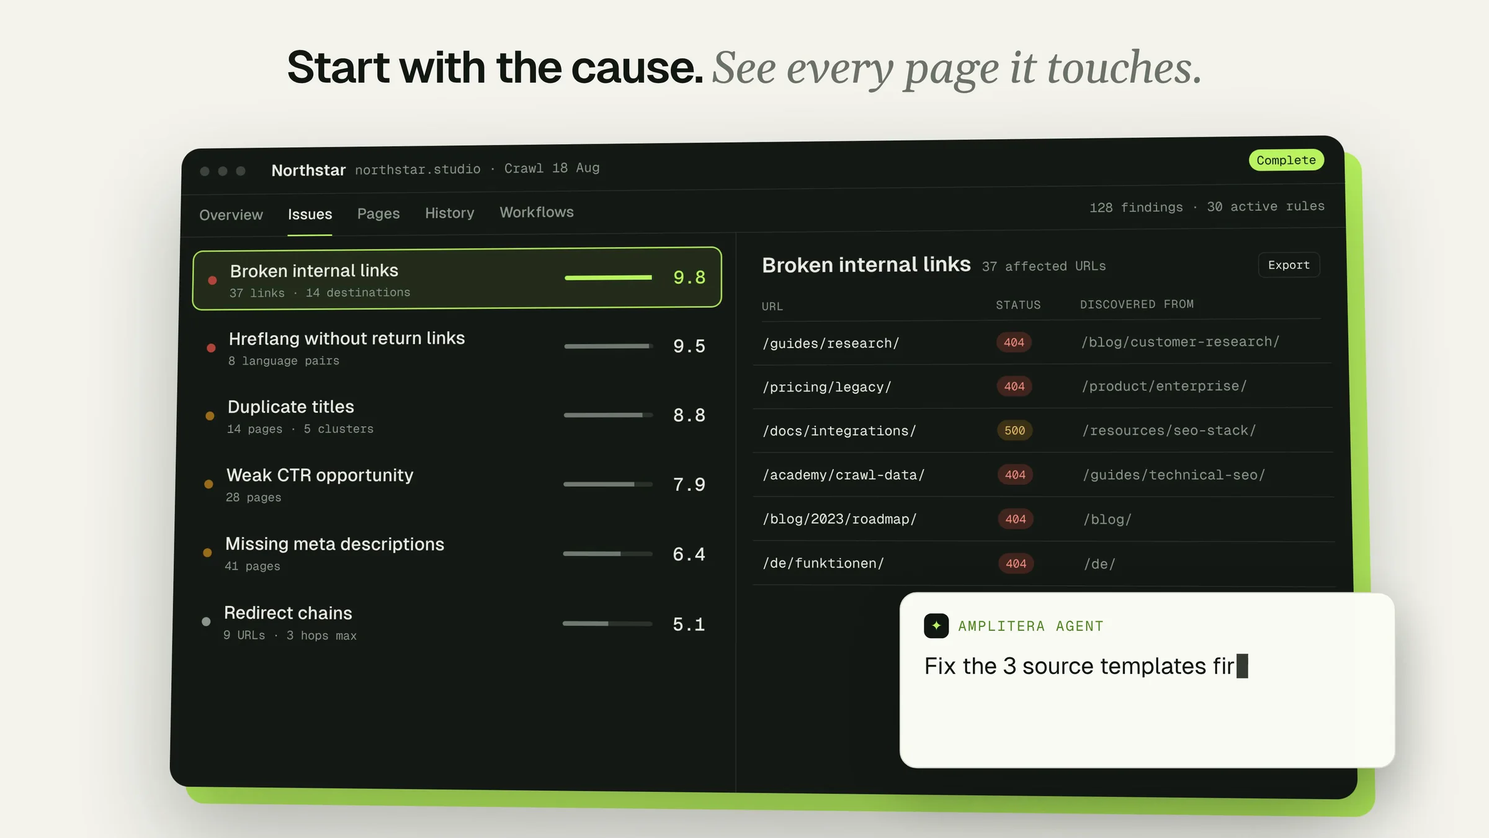Viewport: 1489px width, 838px height.
Task: Click the Export button
Action: 1289,265
